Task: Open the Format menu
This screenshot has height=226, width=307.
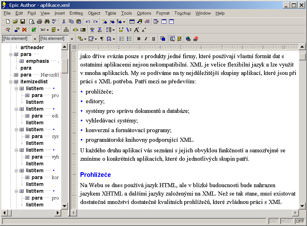Action: pyautogui.click(x=163, y=13)
